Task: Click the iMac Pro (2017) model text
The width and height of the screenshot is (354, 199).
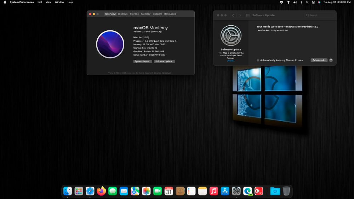Action: pos(141,37)
